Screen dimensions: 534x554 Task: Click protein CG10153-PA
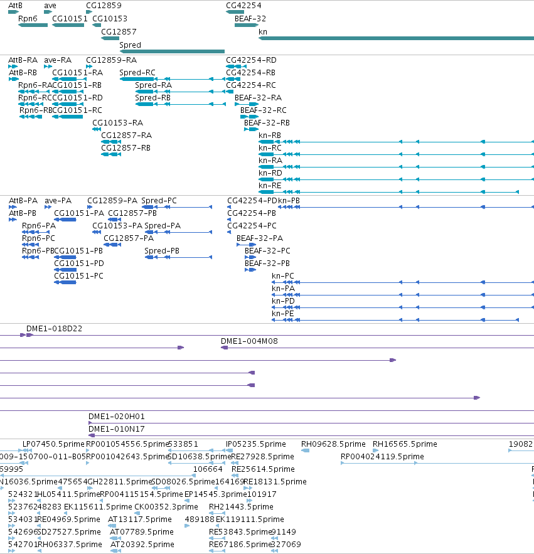coord(97,232)
